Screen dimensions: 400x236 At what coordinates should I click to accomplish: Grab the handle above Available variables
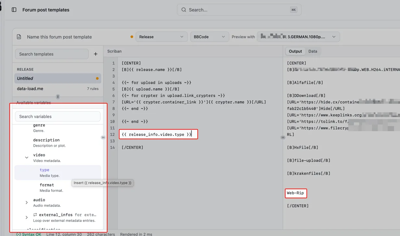click(58, 97)
